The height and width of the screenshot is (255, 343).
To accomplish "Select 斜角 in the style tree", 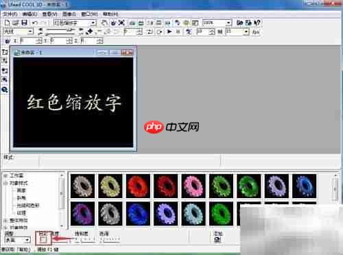I will pyautogui.click(x=21, y=198).
